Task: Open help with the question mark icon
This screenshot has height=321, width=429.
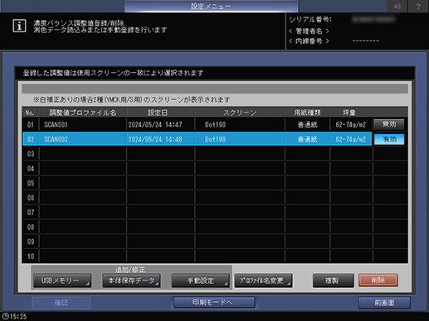Action: pyautogui.click(x=418, y=6)
